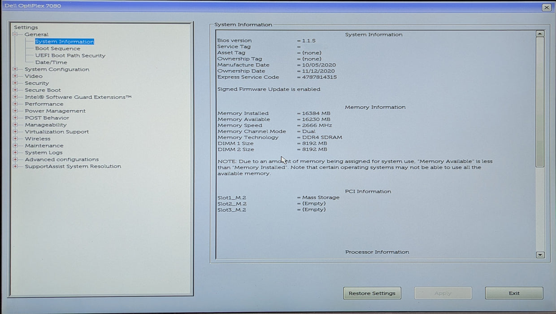Click the scroll down arrow

[x=540, y=255]
